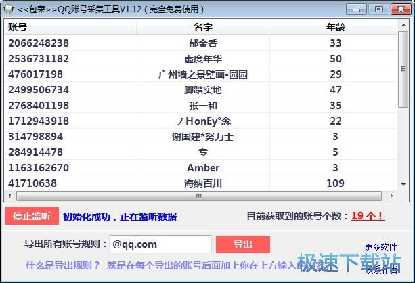Close the QQ账号采集工具 window
Image resolution: width=415 pixels, height=283 pixels.
point(401,9)
